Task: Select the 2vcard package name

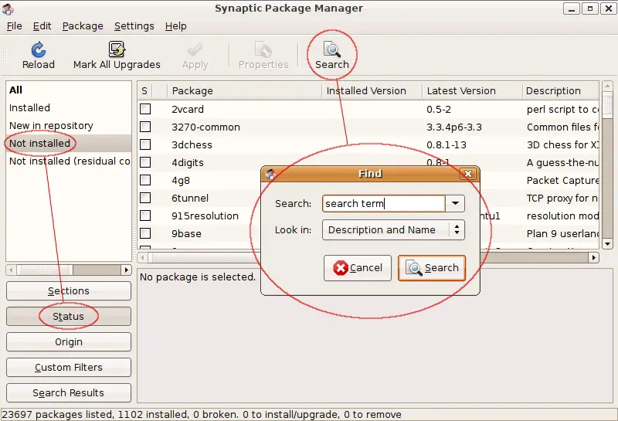Action: pos(188,109)
